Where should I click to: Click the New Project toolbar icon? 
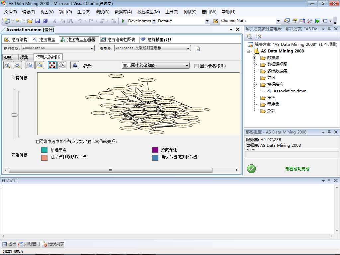tap(7, 21)
